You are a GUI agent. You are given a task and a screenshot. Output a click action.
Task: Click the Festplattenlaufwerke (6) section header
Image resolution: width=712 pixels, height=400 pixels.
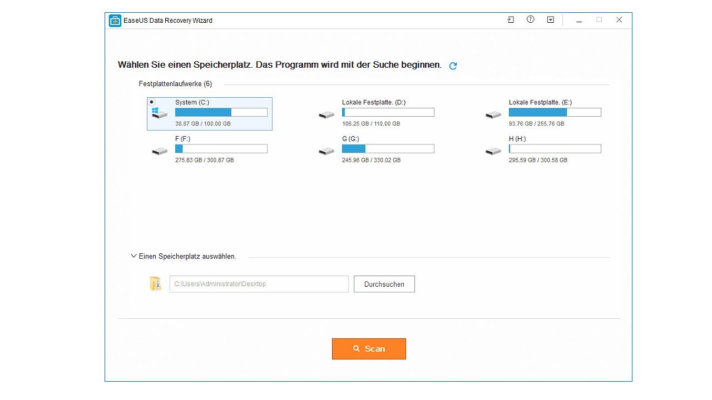[x=175, y=84]
